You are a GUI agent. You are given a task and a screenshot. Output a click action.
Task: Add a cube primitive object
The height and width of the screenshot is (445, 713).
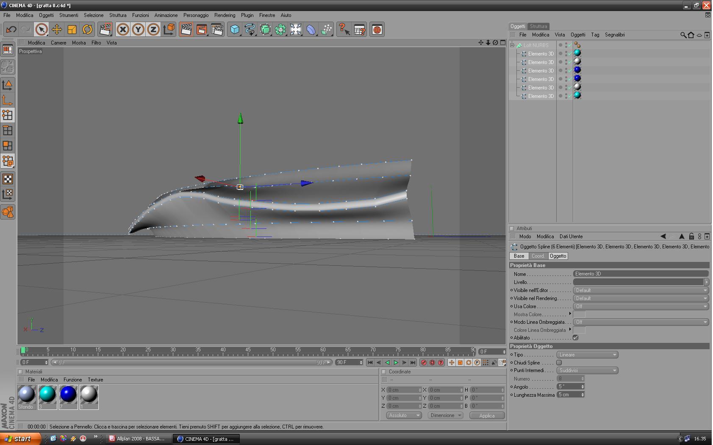[x=235, y=29]
